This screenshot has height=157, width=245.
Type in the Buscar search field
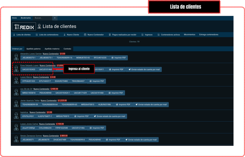coord(43,18)
